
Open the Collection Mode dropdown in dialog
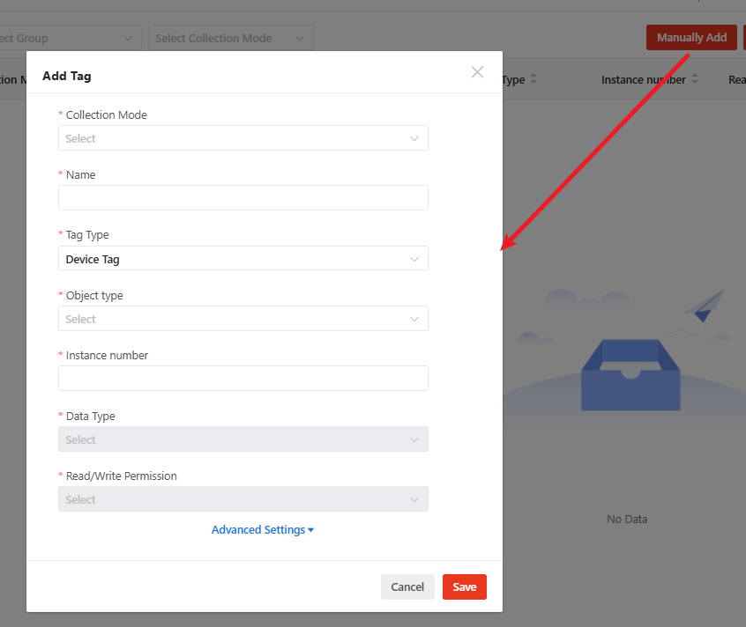[x=242, y=138]
